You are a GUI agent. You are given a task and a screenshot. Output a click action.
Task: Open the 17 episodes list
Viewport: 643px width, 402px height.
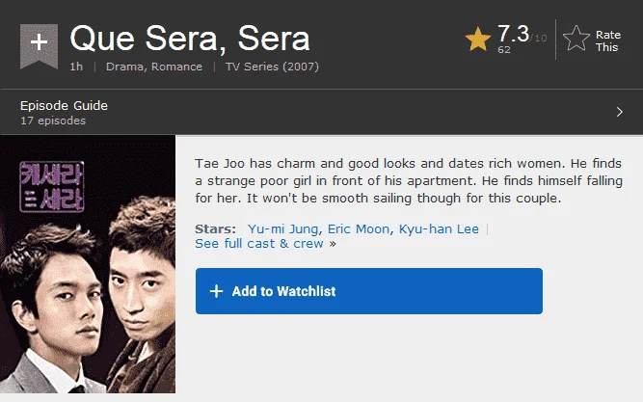click(x=53, y=121)
